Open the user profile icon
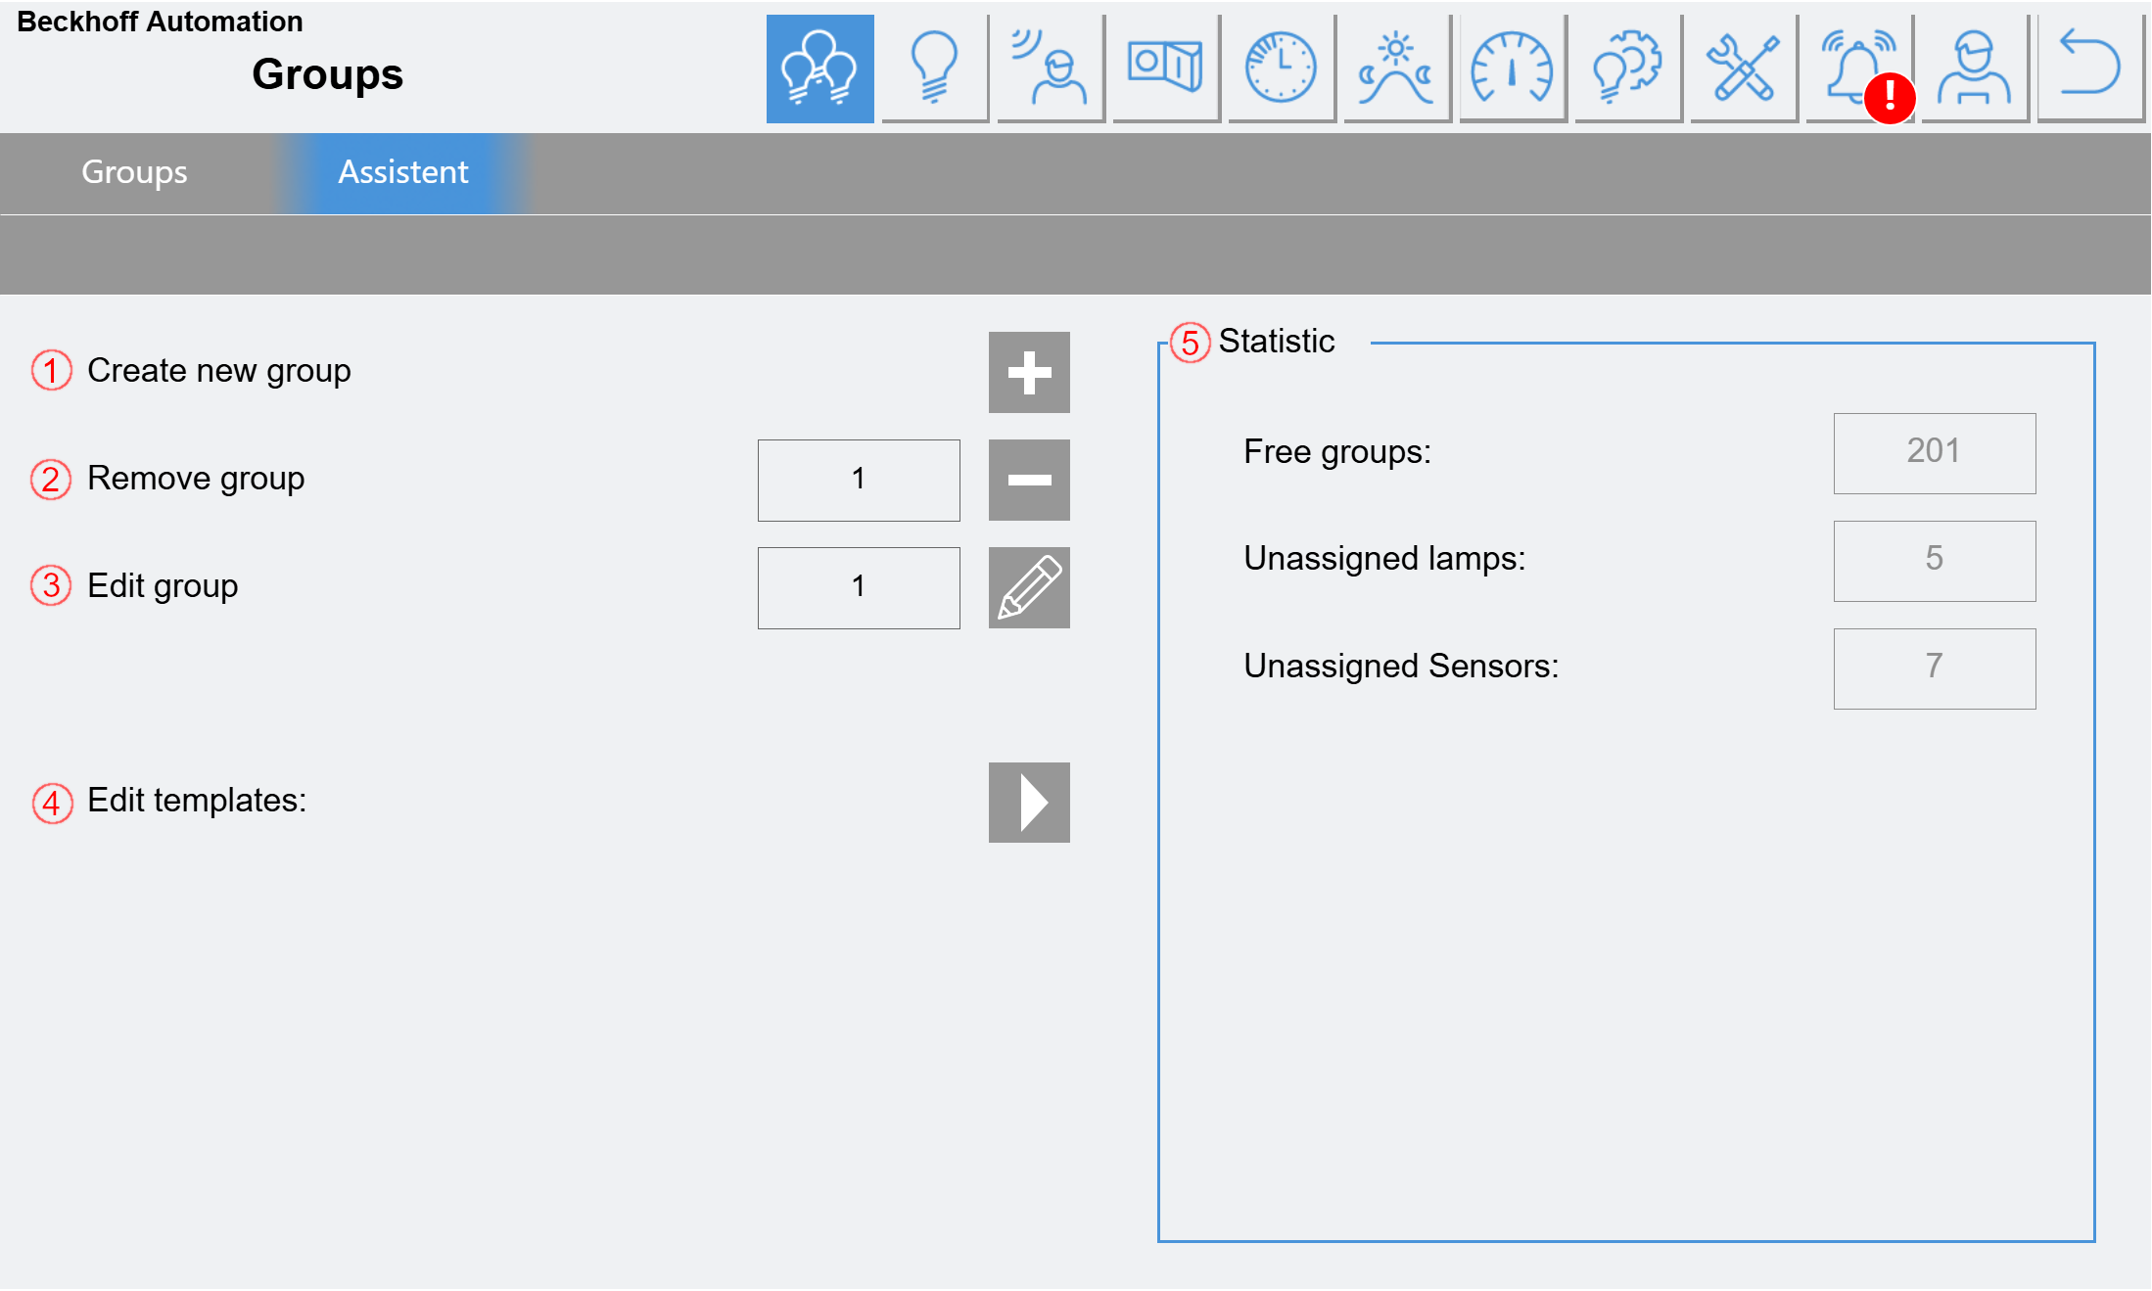 [1975, 69]
